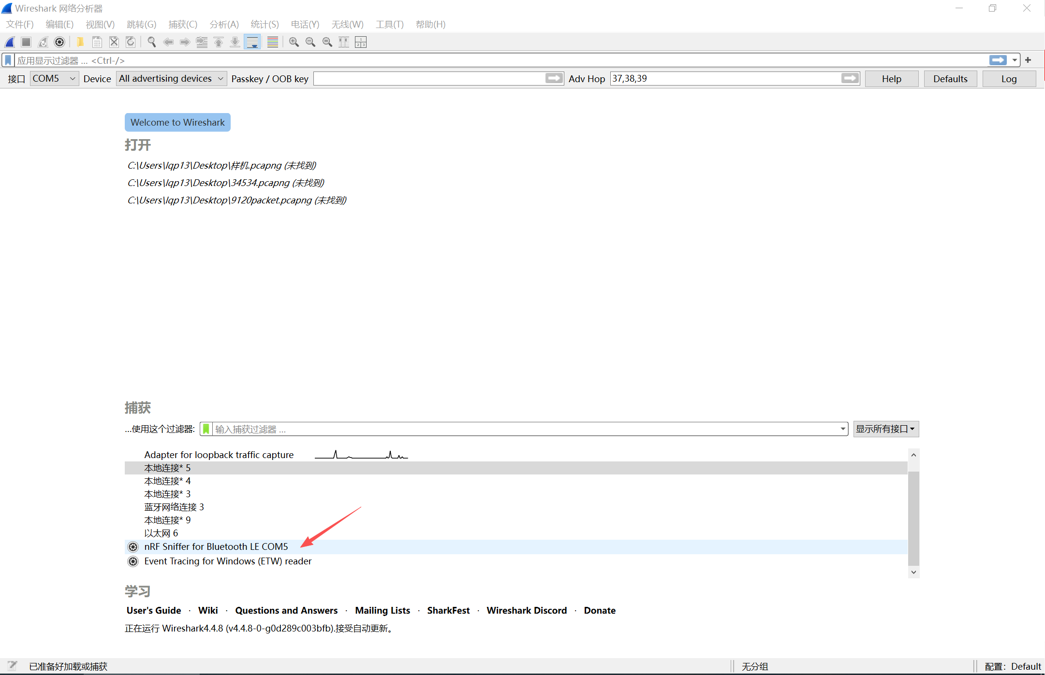1045x675 pixels.
Task: Open the All advertising devices dropdown
Action: pos(172,78)
